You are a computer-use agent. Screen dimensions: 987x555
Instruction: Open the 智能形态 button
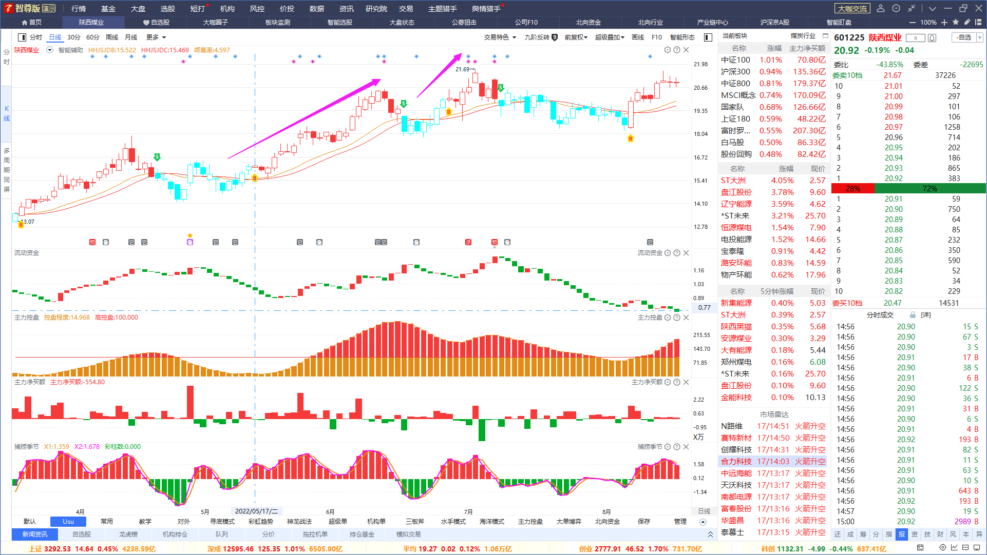click(682, 37)
